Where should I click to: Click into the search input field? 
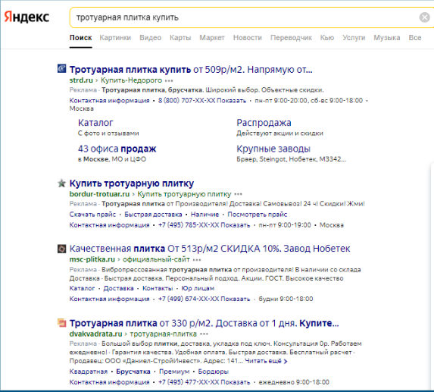(244, 17)
